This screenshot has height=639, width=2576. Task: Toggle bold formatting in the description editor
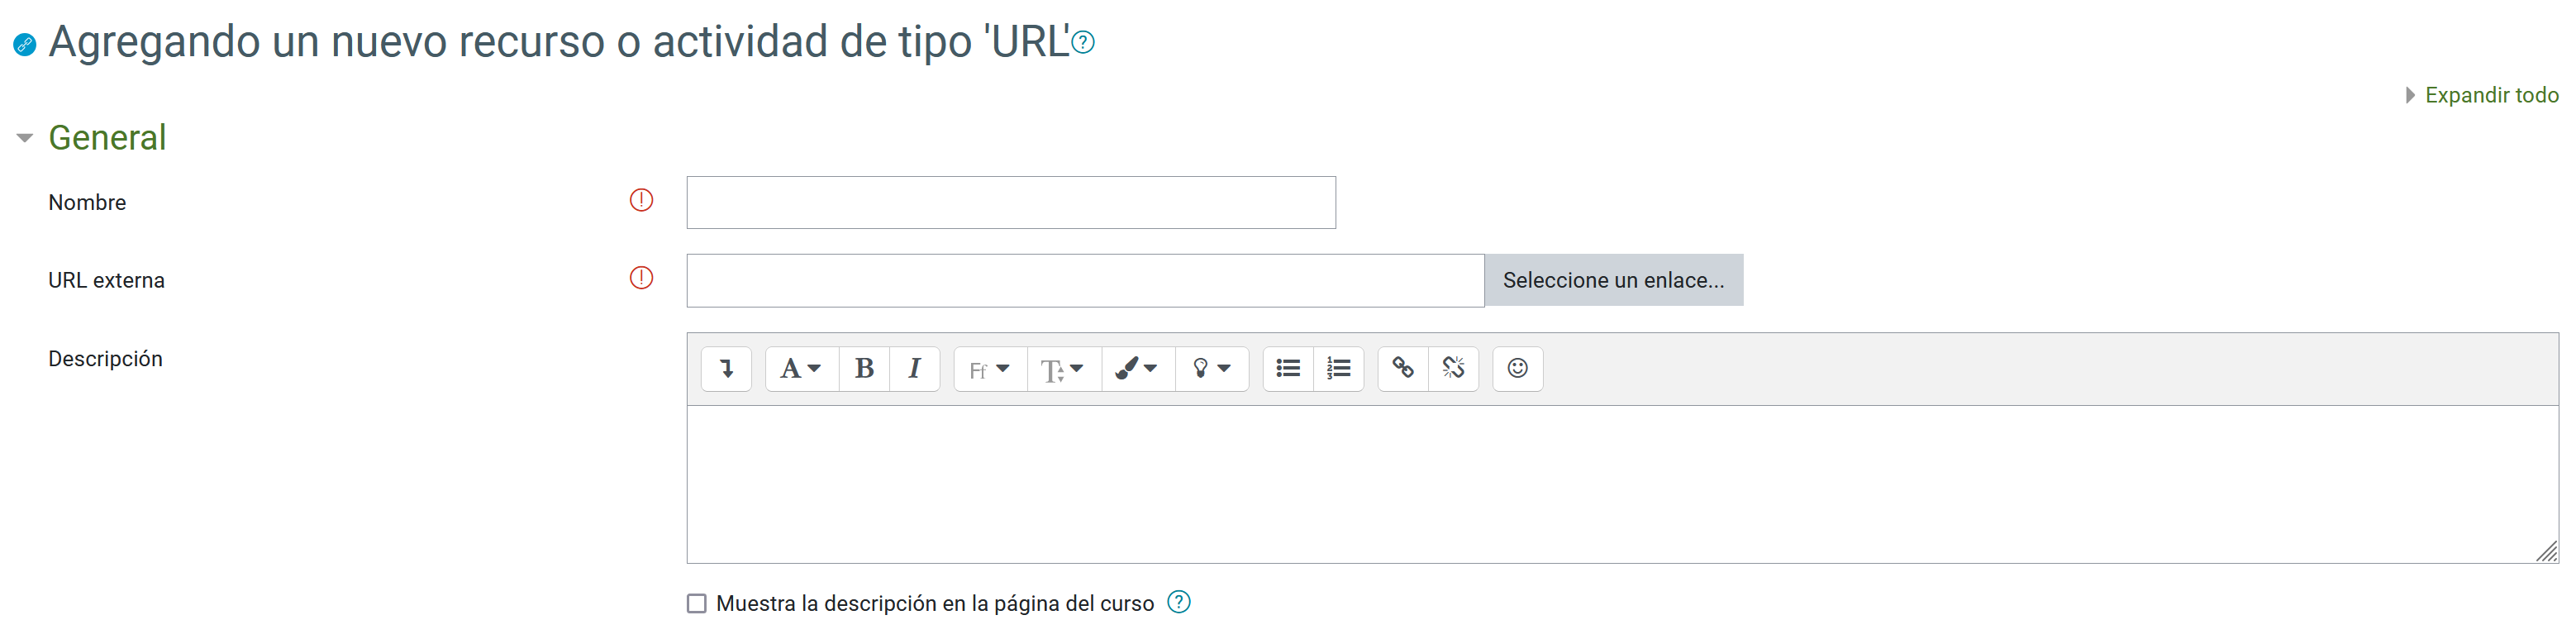pos(864,369)
